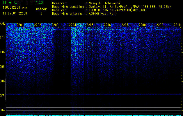This screenshot has width=183, height=116.
Task: Click the 2210 time marker
Action: coord(177,25)
